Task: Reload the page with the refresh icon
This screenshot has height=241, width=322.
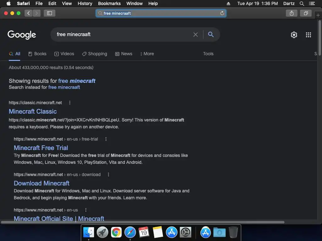Action: tap(222, 13)
